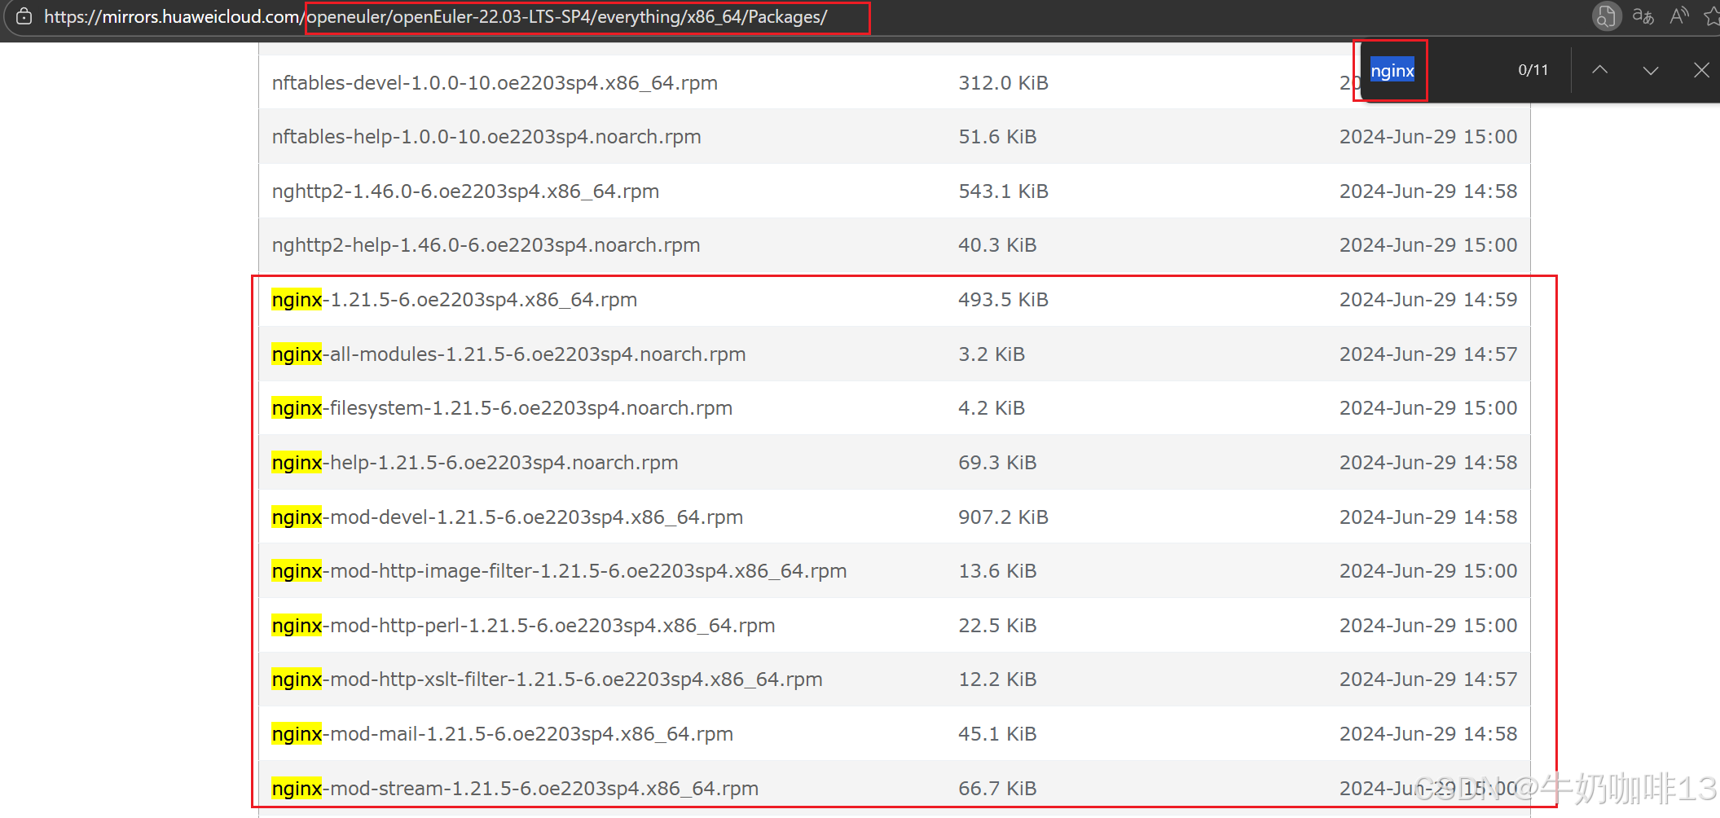Click the 4.2 KiB size value
1720x818 pixels.
[x=992, y=408]
